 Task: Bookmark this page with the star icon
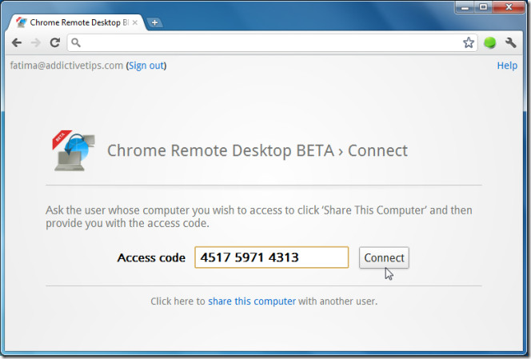(469, 43)
